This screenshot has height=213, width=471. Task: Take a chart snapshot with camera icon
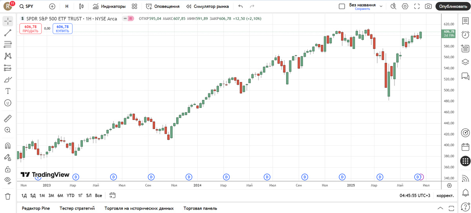point(428,6)
